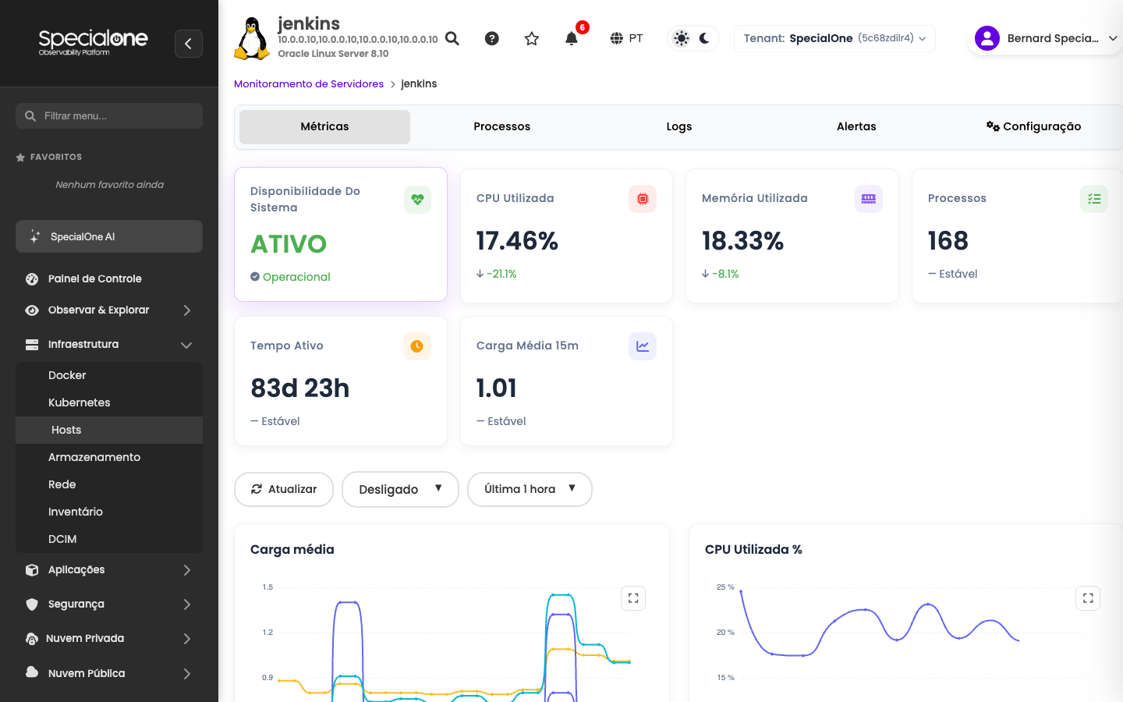Open the search magnifier next to jenkins IPs
This screenshot has width=1123, height=702.
click(452, 38)
